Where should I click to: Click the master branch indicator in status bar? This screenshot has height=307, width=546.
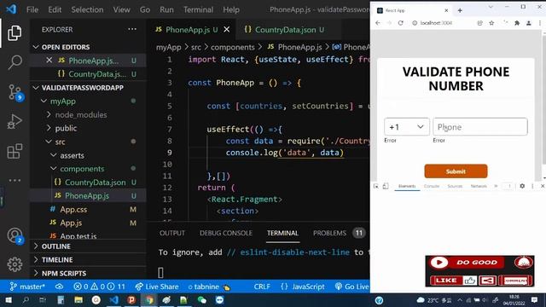[x=27, y=287]
